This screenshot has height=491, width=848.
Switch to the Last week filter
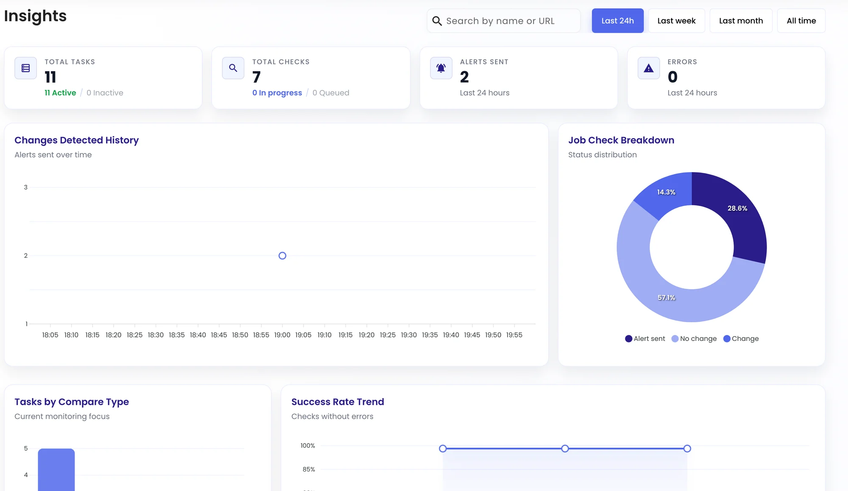pyautogui.click(x=676, y=21)
